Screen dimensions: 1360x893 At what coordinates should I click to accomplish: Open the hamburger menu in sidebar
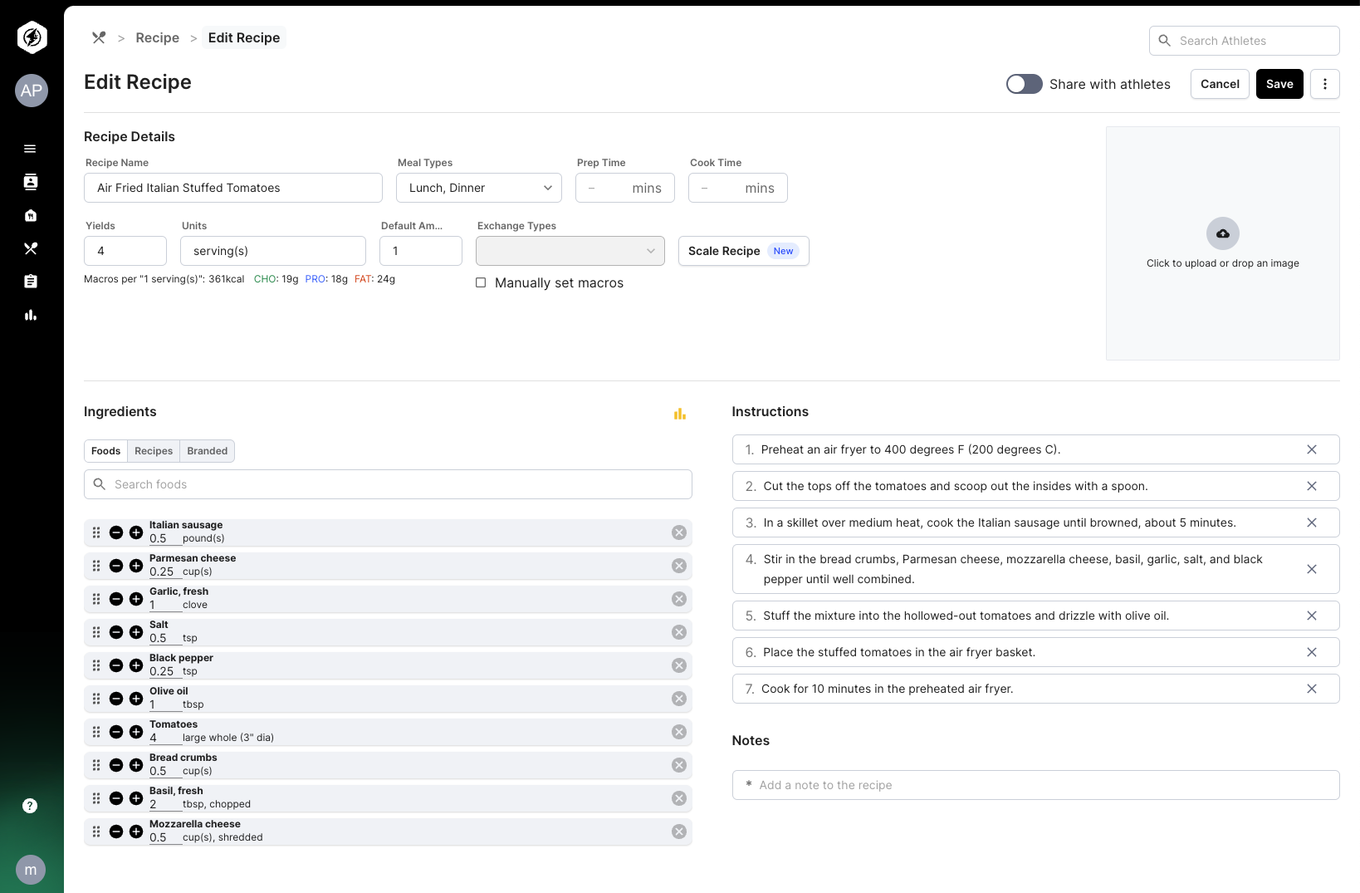30,149
